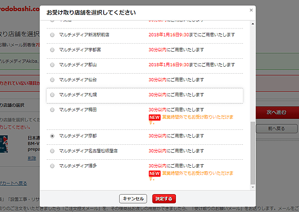Viewport: 299px width, 212px height.
Task: Click the dialog scrollbar down arrow
Action: [x=253, y=187]
